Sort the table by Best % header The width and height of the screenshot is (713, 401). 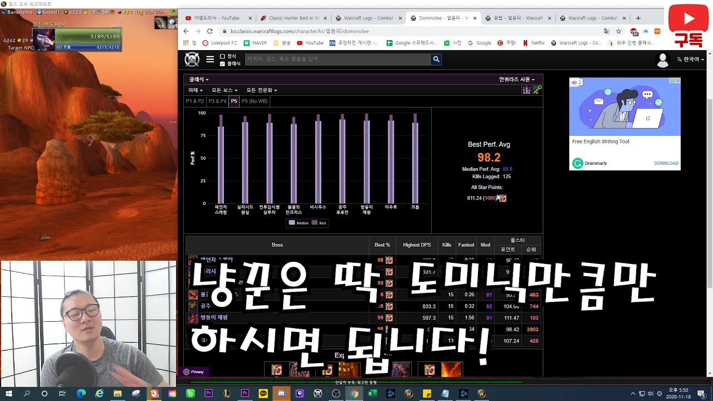382,245
